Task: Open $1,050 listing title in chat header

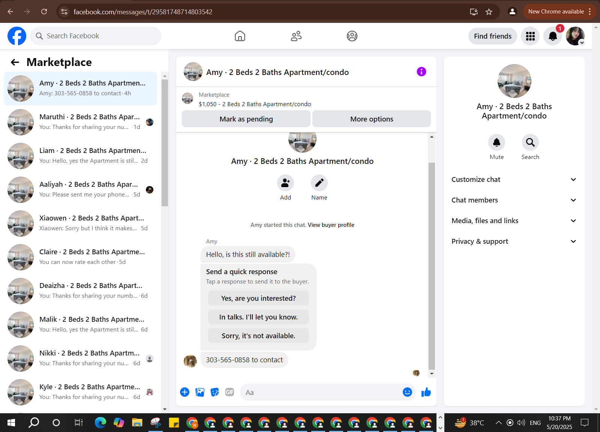Action: tap(255, 104)
